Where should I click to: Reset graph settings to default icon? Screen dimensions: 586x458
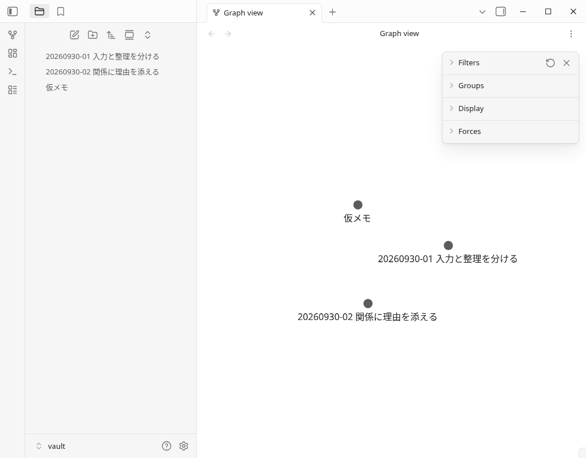[x=550, y=63]
